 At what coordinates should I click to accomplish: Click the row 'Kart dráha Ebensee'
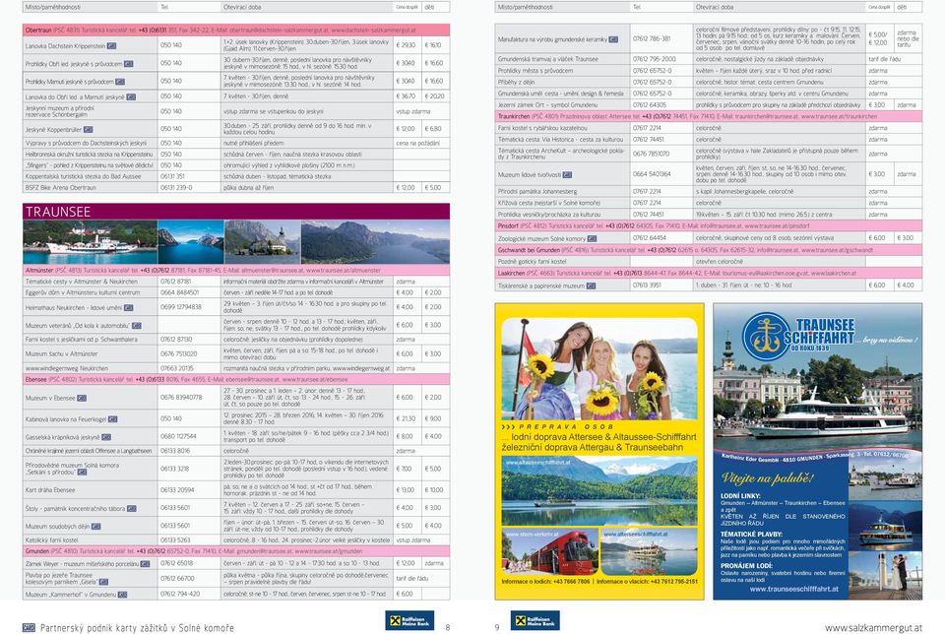click(x=236, y=490)
